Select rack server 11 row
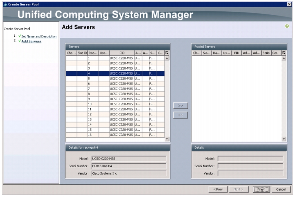The image size is (294, 204). tap(115, 109)
